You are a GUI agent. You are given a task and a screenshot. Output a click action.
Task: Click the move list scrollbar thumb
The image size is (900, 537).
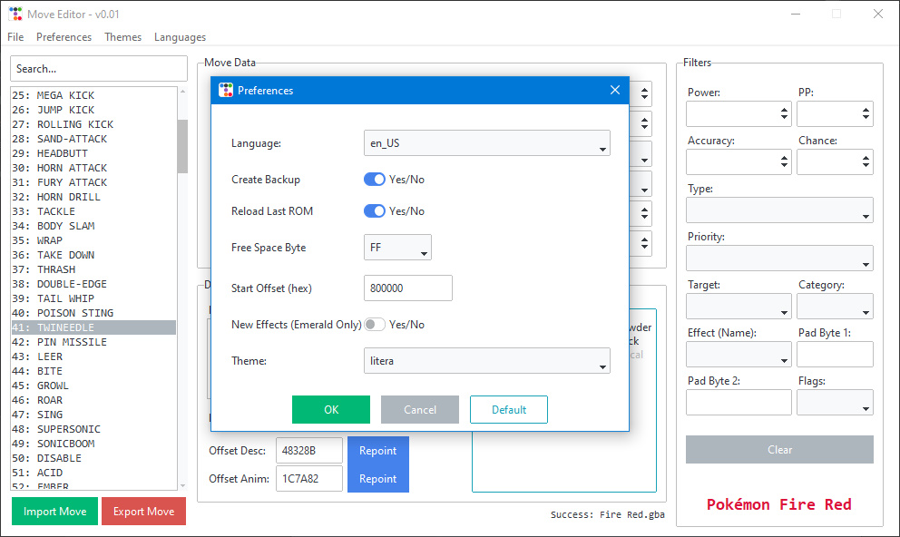(182, 145)
